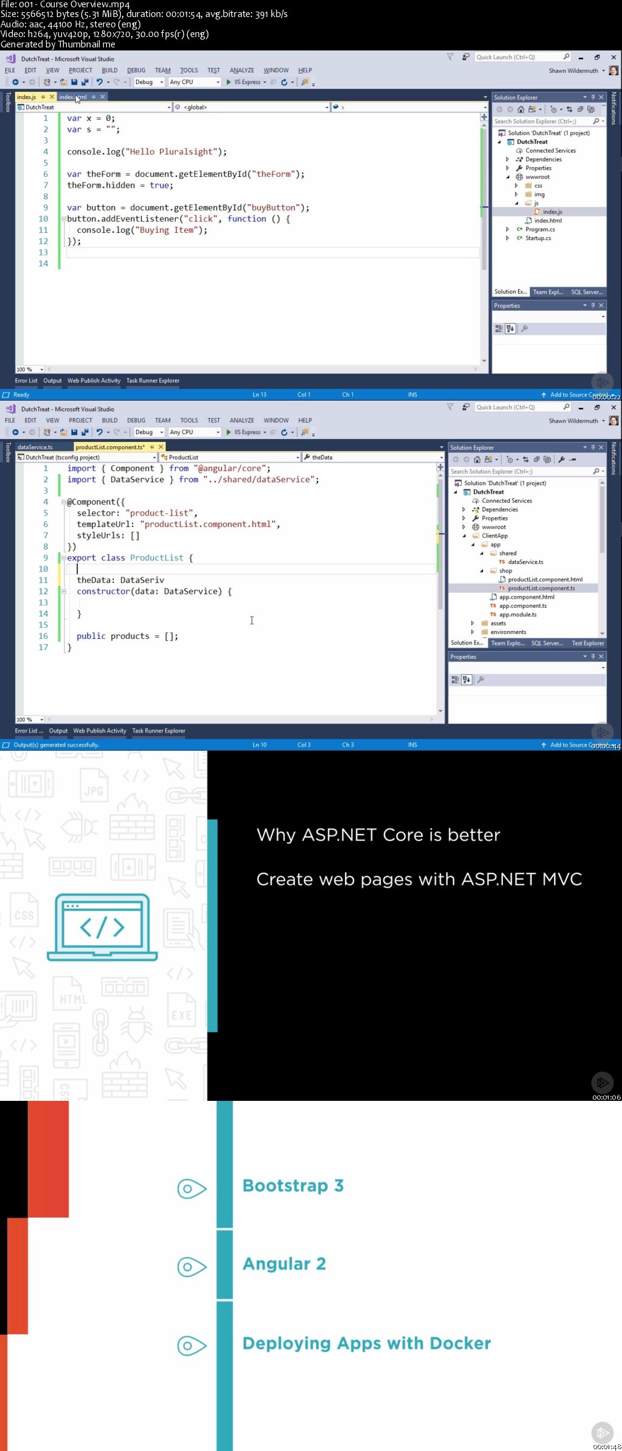Click the Save icon in the bottom window toolbar

pos(74,432)
